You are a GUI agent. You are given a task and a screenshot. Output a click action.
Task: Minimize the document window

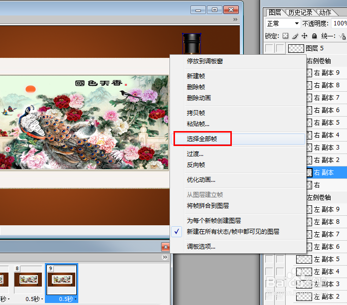point(198,10)
